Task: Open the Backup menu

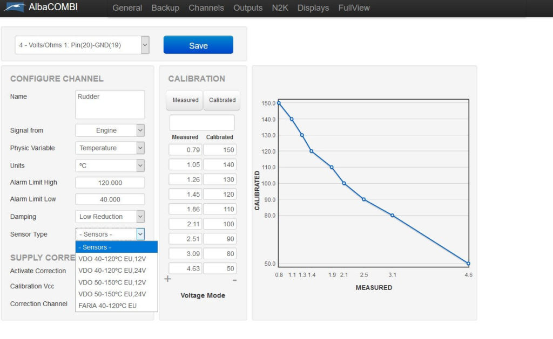Action: 165,8
